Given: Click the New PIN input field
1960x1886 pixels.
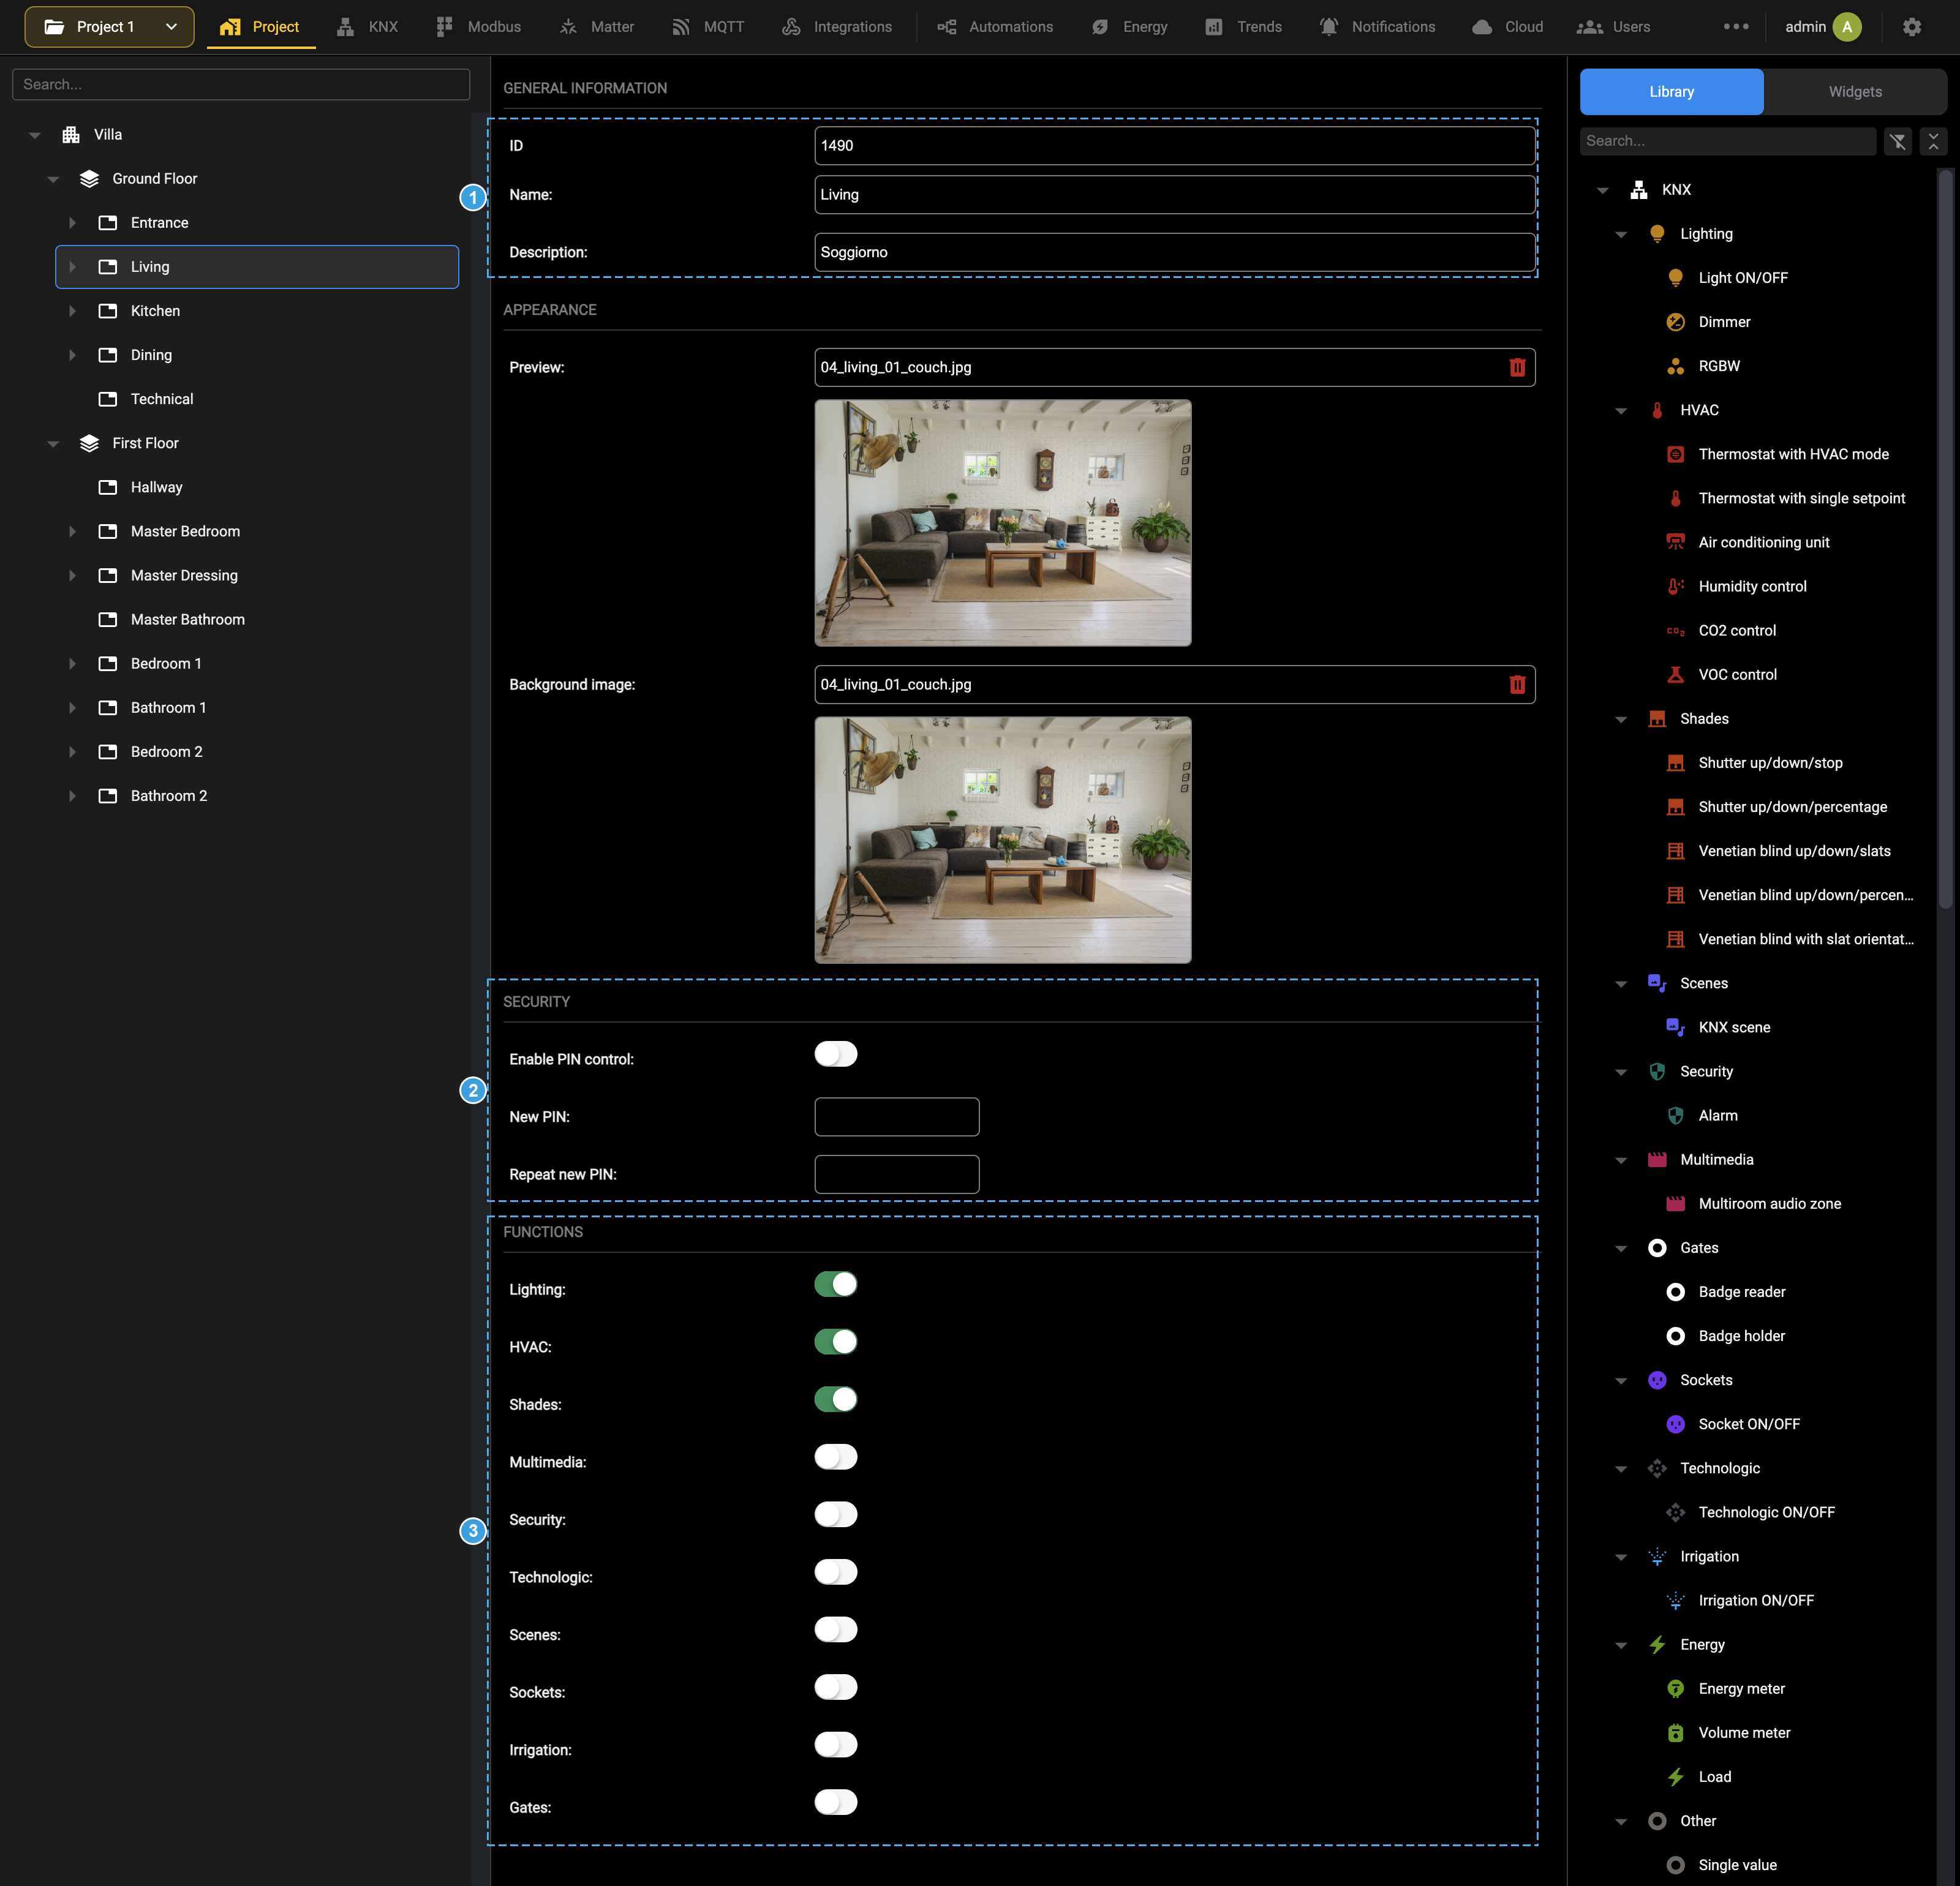Looking at the screenshot, I should pyautogui.click(x=897, y=1116).
